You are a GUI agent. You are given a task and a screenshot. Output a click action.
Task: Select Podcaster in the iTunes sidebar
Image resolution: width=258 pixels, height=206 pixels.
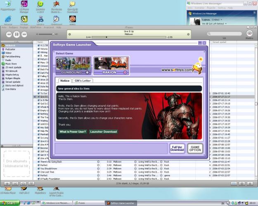coord(10,49)
